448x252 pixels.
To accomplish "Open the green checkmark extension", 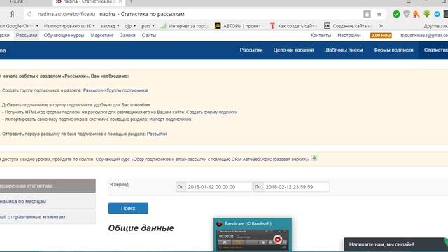I will (396, 14).
